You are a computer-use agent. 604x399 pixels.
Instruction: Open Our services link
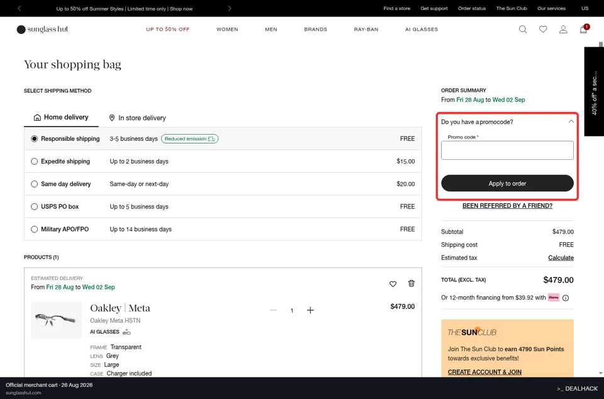pos(552,8)
